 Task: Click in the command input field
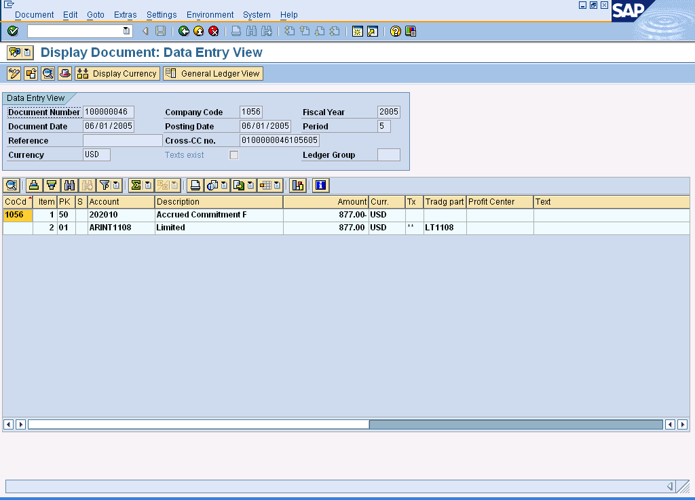(74, 31)
